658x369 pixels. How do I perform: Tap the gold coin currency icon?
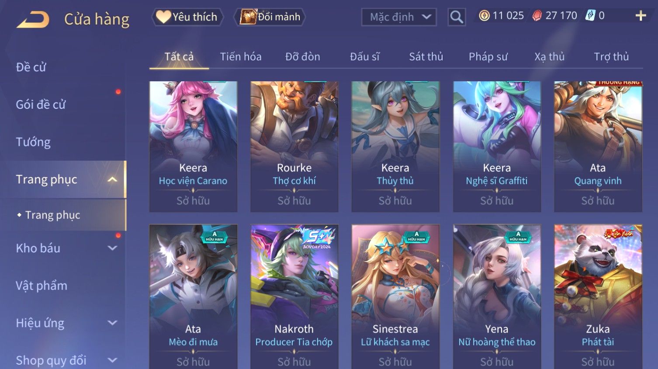pyautogui.click(x=484, y=16)
